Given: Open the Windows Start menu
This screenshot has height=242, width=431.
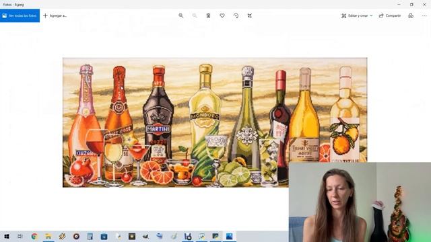Looking at the screenshot, I should (x=7, y=236).
